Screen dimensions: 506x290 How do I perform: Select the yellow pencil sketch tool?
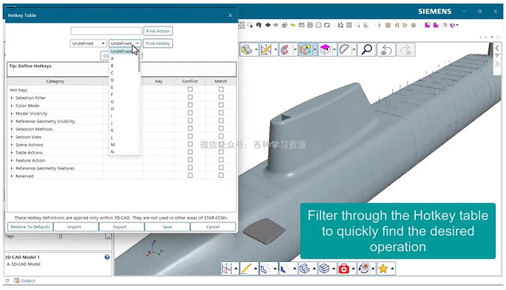246,269
